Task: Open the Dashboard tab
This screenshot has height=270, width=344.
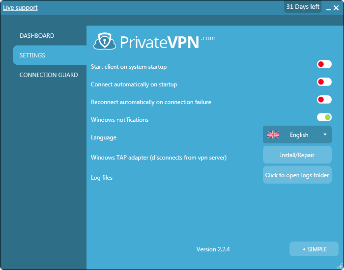Action: click(x=37, y=36)
